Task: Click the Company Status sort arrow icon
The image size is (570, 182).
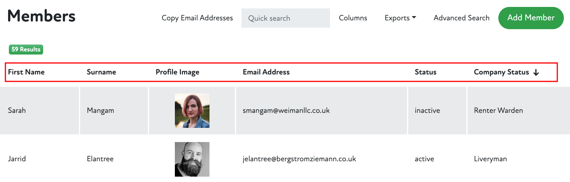Action: tap(536, 73)
